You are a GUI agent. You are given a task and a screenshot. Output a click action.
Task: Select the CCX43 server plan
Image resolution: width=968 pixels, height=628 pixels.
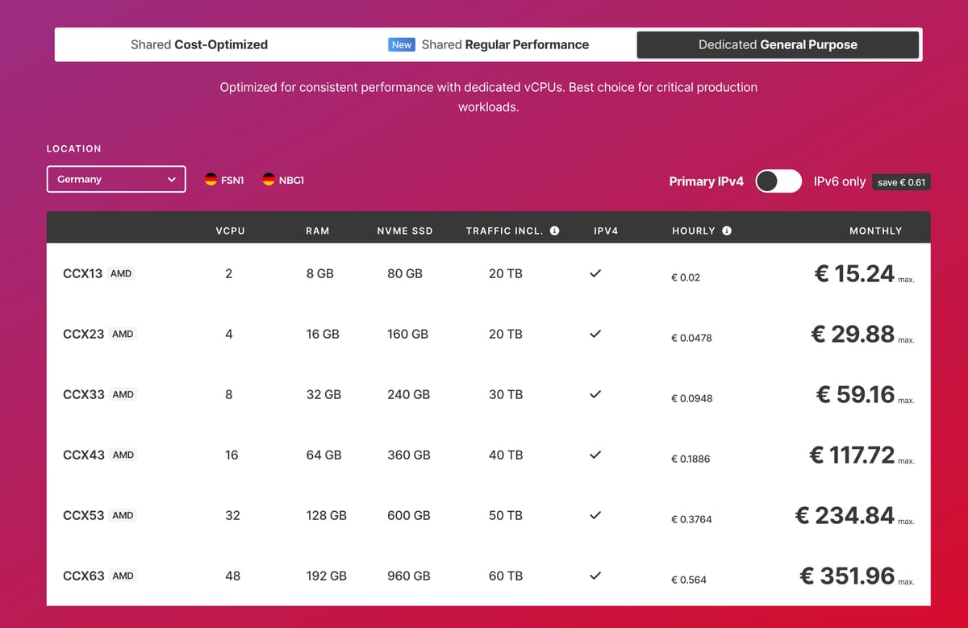pyautogui.click(x=84, y=455)
